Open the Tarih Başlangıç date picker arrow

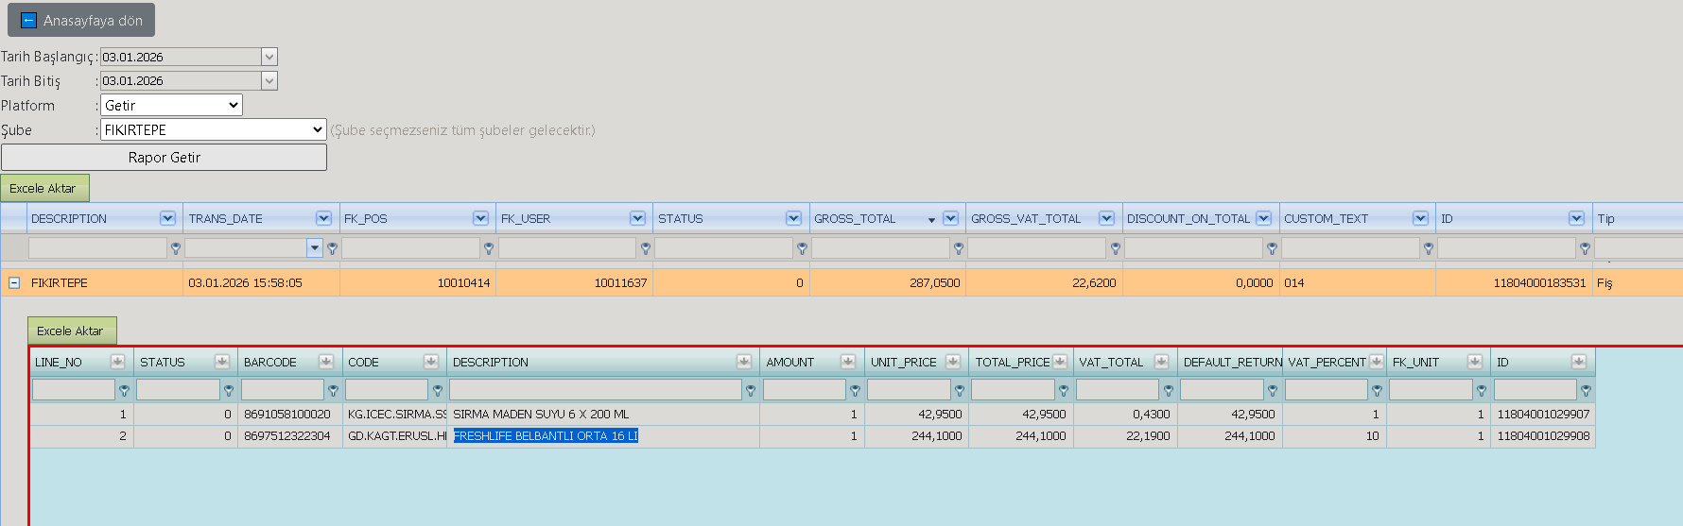click(x=269, y=57)
